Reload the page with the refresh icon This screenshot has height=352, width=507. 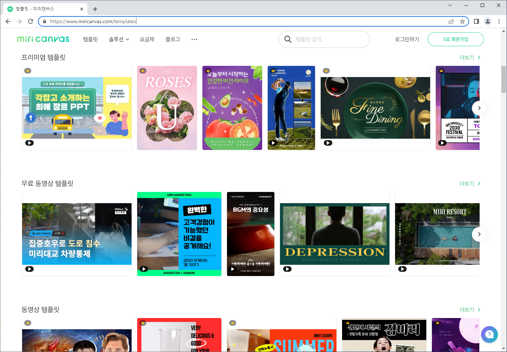point(31,21)
